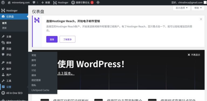Select 常规 in the settings submenu
The height and width of the screenshot is (101, 207).
coord(34,55)
